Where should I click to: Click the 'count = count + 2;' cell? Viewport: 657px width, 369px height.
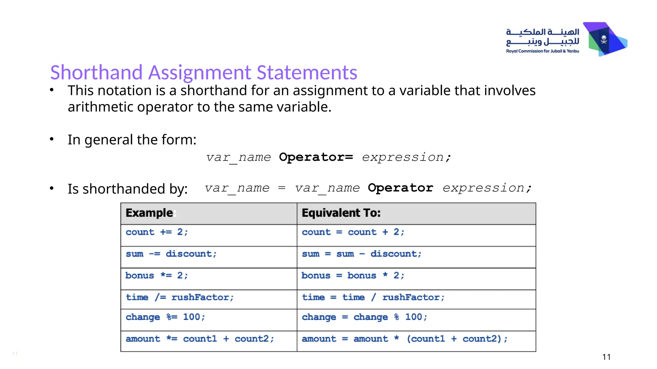tap(416, 235)
